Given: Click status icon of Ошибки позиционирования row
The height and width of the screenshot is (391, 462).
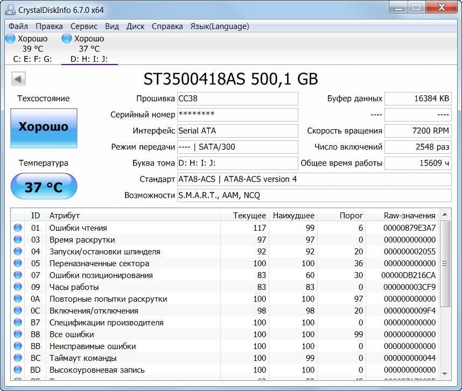Looking at the screenshot, I should (x=18, y=275).
